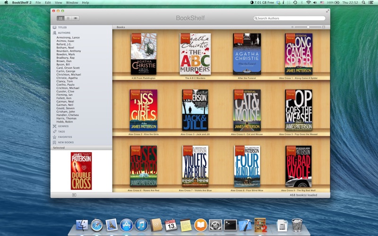Select author Bradbury, Ray
The image size is (378, 236).
tap(66, 58)
